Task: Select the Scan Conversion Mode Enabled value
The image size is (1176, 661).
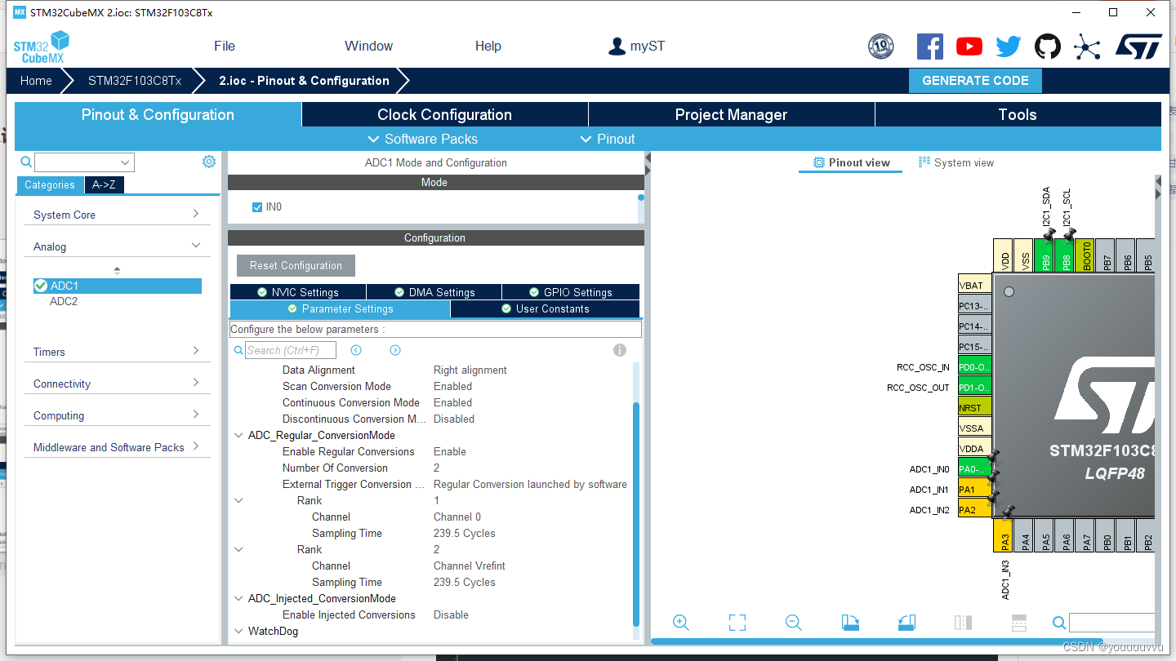Action: tap(452, 386)
